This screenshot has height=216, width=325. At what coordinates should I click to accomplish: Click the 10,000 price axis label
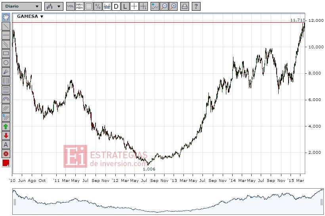tap(316, 47)
